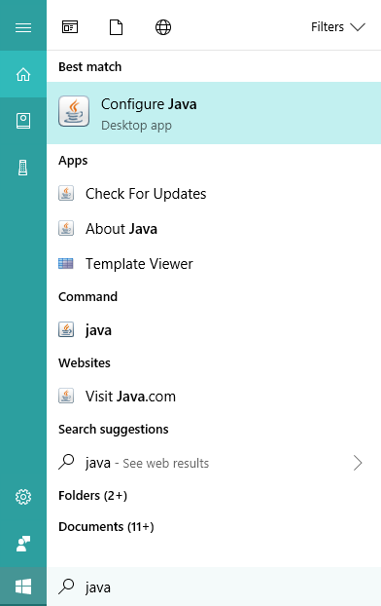Click the grid icon beside Template Viewer
Image resolution: width=381 pixels, height=606 pixels.
tap(66, 264)
